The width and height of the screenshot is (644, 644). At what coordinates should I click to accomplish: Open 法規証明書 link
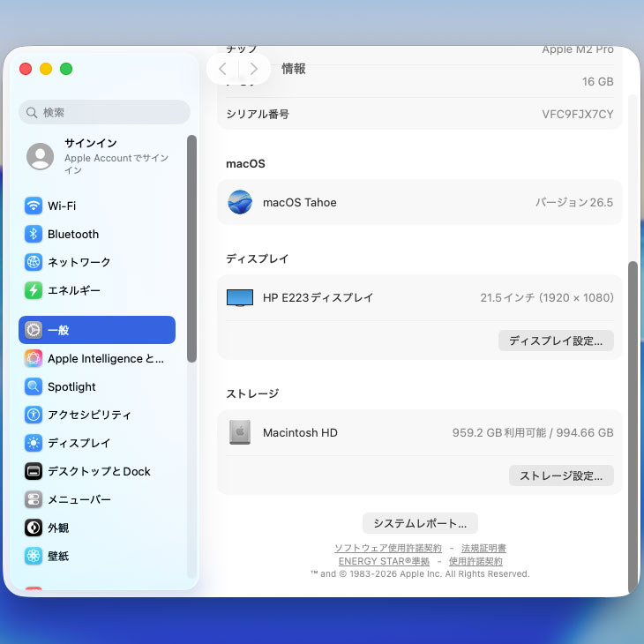[x=483, y=548]
